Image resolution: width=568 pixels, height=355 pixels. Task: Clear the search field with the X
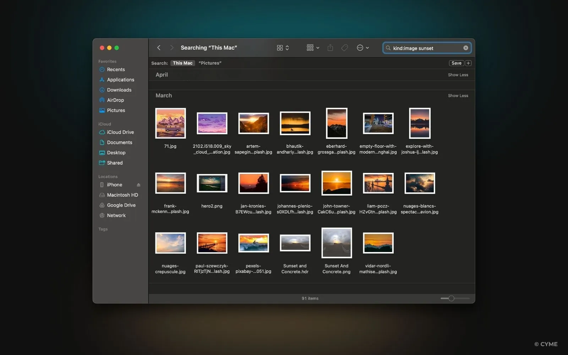tap(466, 48)
